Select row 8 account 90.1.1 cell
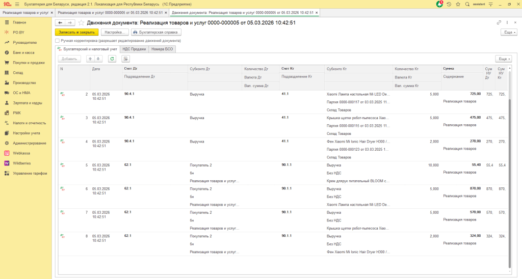The height and width of the screenshot is (279, 522). [x=302, y=236]
